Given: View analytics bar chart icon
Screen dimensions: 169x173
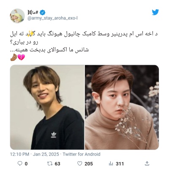Looking at the screenshot, I should (x=111, y=164).
